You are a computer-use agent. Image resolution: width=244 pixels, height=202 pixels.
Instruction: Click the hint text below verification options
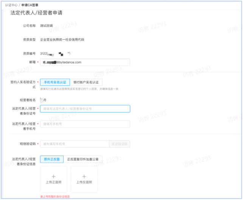point(79,89)
